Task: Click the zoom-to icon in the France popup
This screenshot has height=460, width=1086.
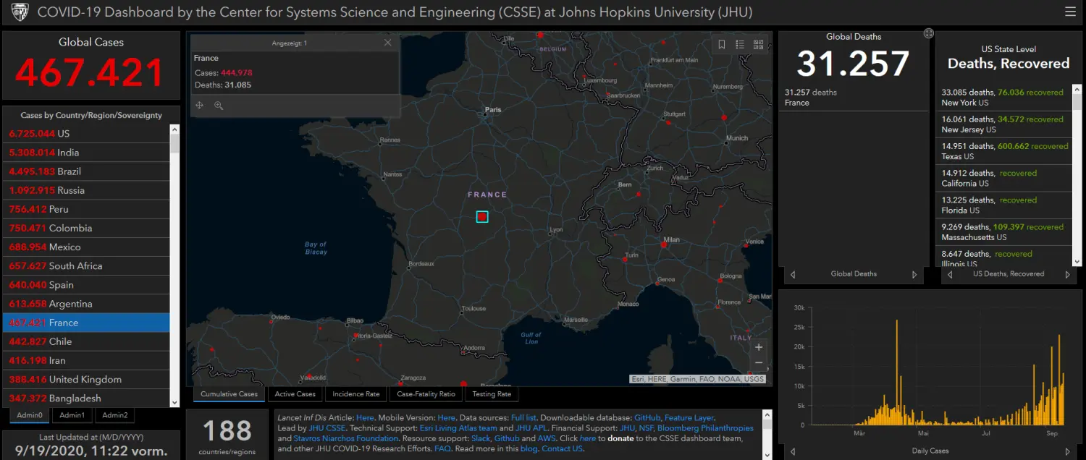Action: coord(219,106)
